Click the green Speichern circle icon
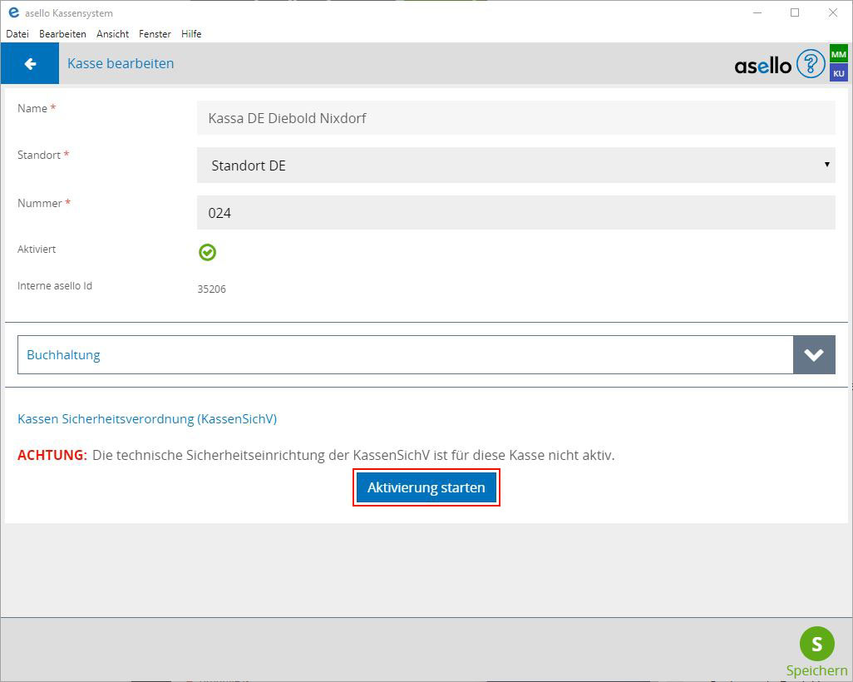This screenshot has width=853, height=682. point(816,644)
